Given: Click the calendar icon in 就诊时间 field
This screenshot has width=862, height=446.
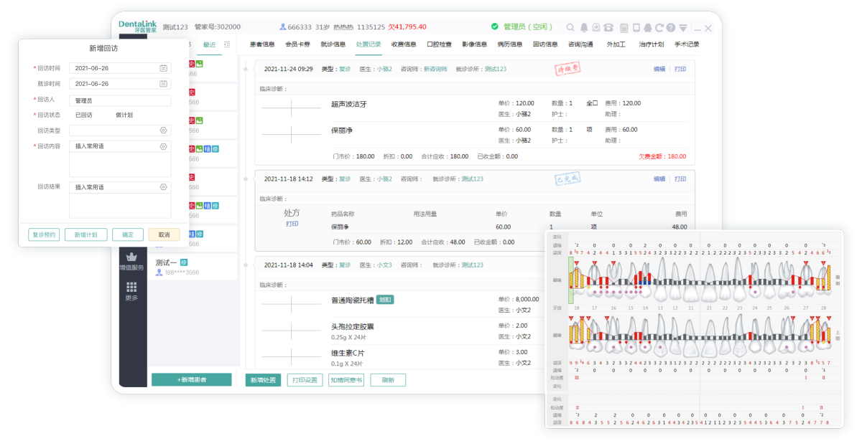Looking at the screenshot, I should pos(163,84).
